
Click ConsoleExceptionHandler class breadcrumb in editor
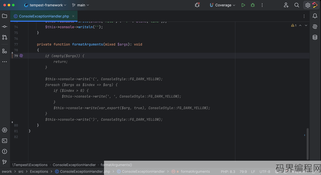coord(74,165)
